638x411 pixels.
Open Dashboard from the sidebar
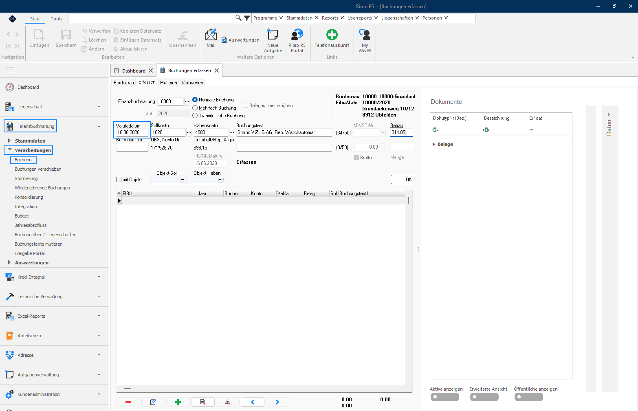(28, 87)
